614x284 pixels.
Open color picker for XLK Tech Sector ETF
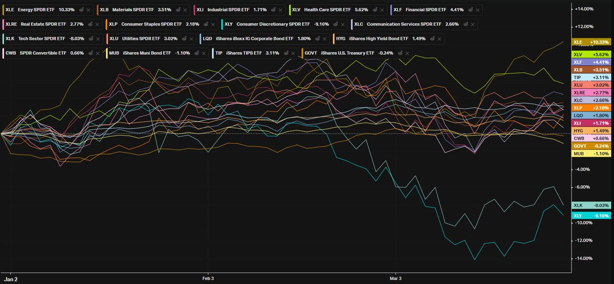91,39
